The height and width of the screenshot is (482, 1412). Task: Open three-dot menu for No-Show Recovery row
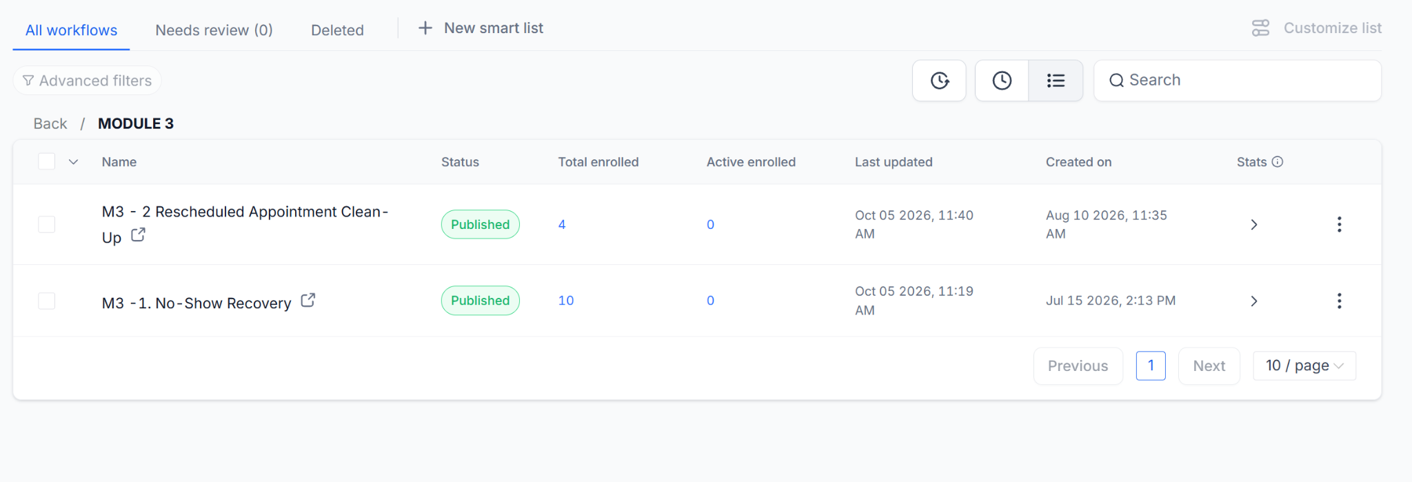click(x=1339, y=301)
